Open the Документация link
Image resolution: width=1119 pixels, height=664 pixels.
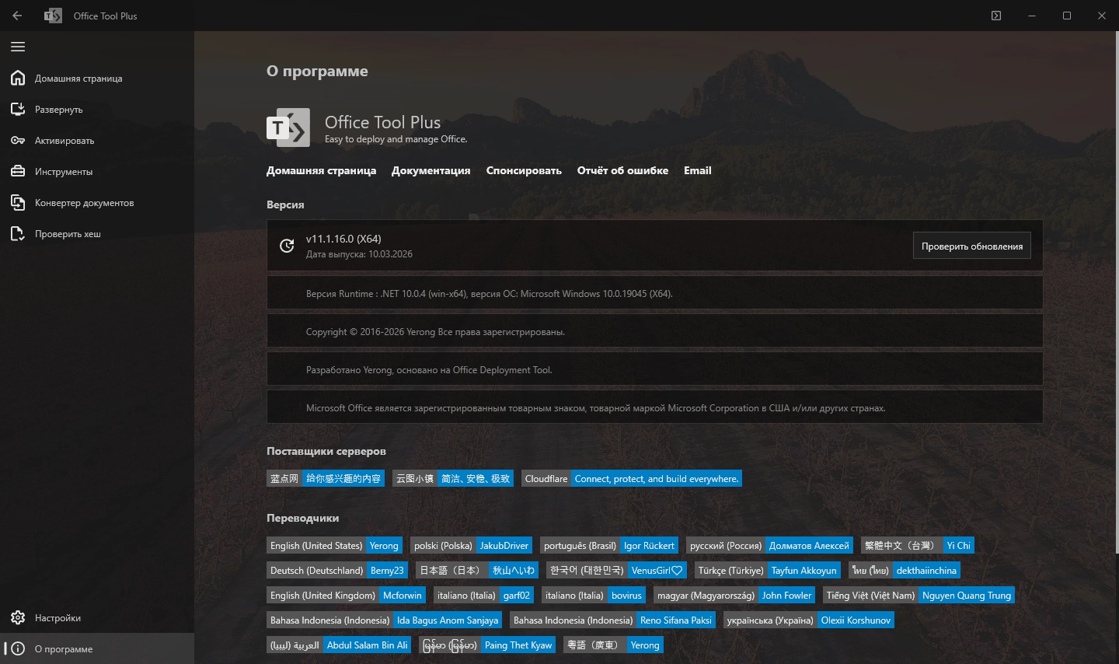[431, 170]
